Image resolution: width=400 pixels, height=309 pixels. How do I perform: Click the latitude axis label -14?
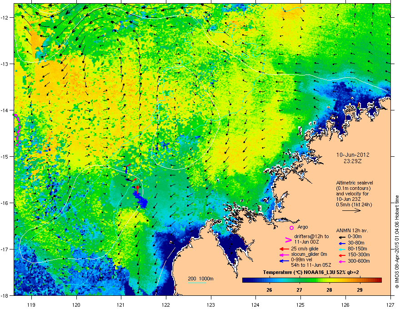click(x=5, y=110)
